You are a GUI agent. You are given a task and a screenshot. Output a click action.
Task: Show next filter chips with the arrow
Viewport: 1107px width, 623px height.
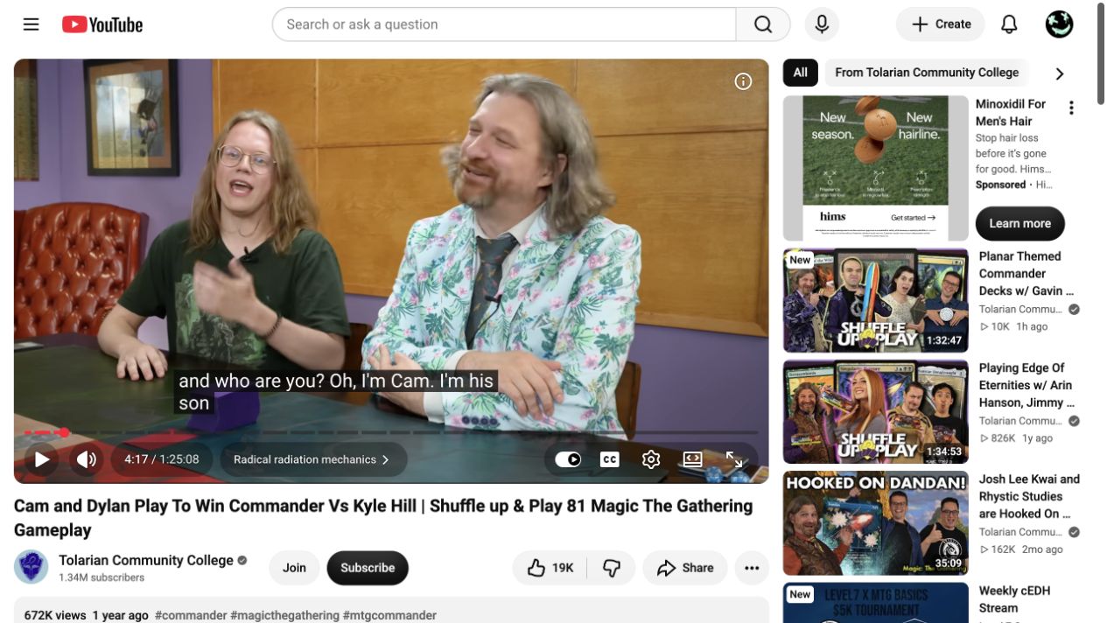(1060, 73)
